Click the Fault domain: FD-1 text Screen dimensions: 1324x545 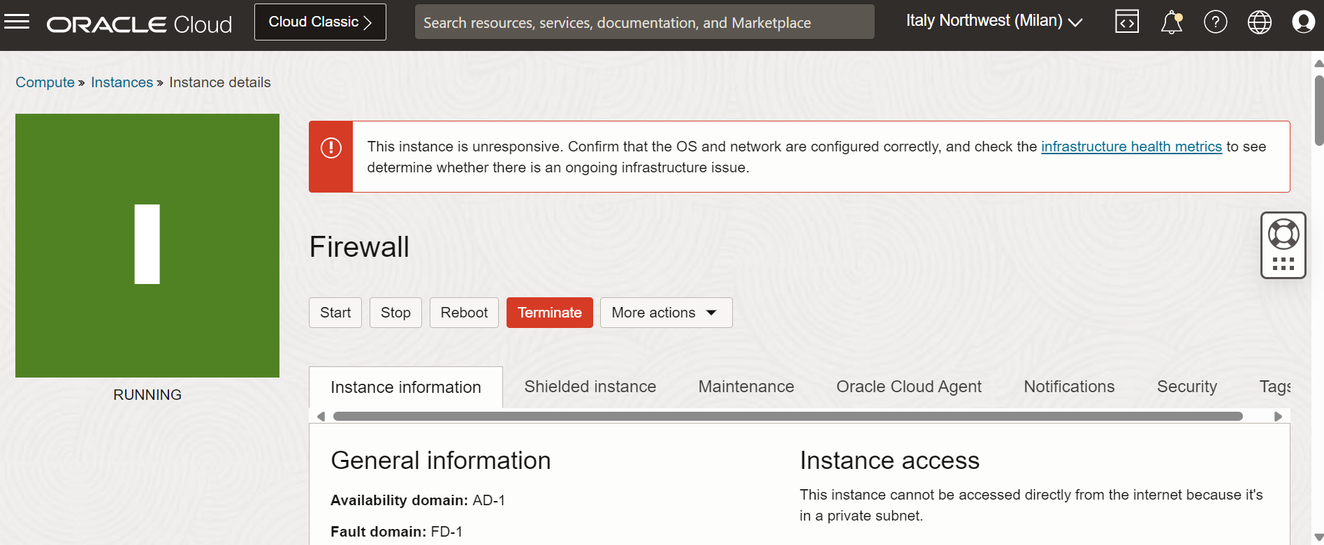pyautogui.click(x=396, y=532)
